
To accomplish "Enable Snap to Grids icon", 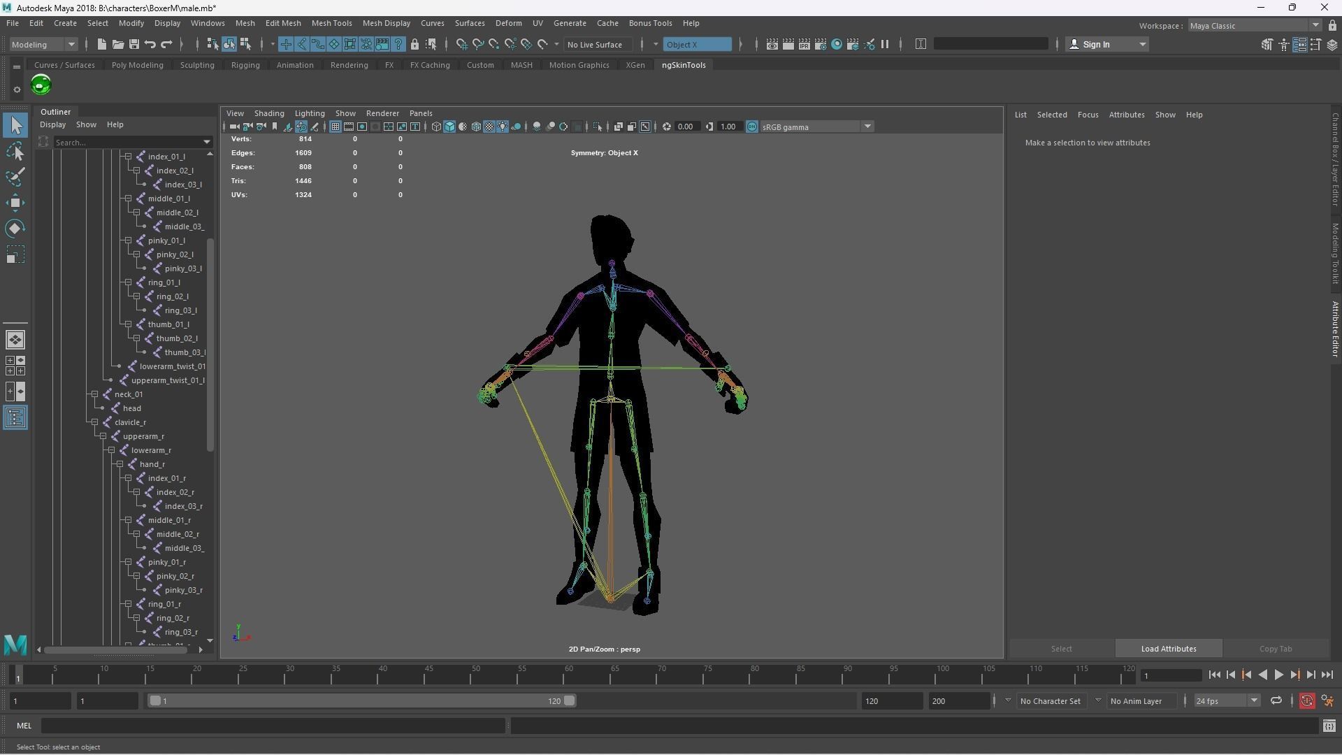I will pyautogui.click(x=462, y=45).
